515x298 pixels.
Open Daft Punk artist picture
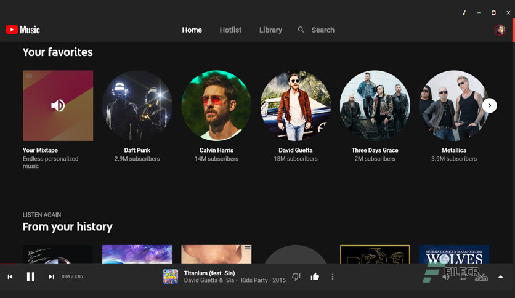pyautogui.click(x=137, y=106)
